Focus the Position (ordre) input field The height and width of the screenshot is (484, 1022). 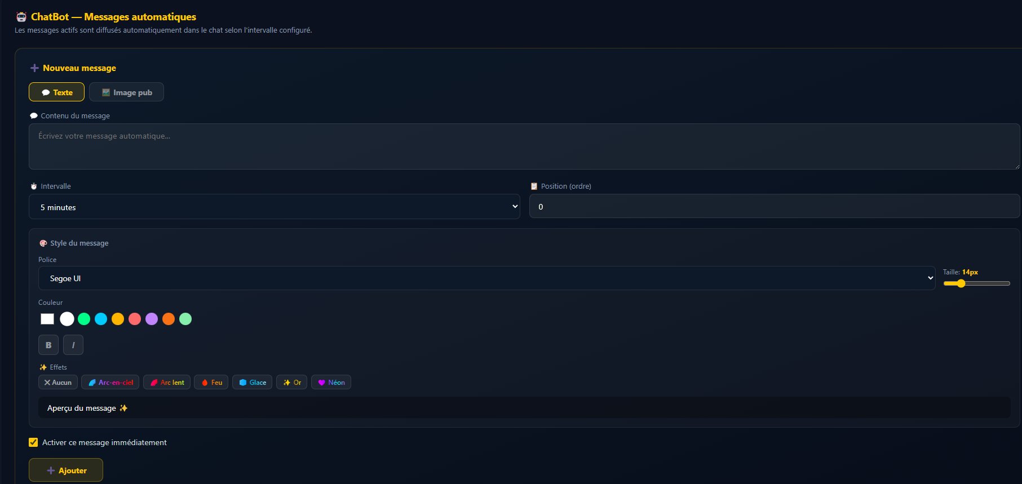(x=774, y=207)
